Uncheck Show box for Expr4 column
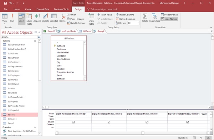 [188, 122]
